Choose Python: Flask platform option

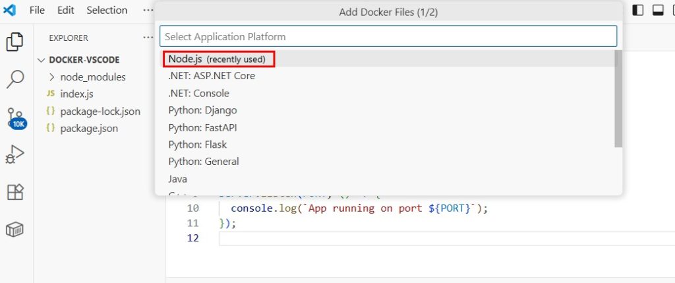(x=198, y=144)
